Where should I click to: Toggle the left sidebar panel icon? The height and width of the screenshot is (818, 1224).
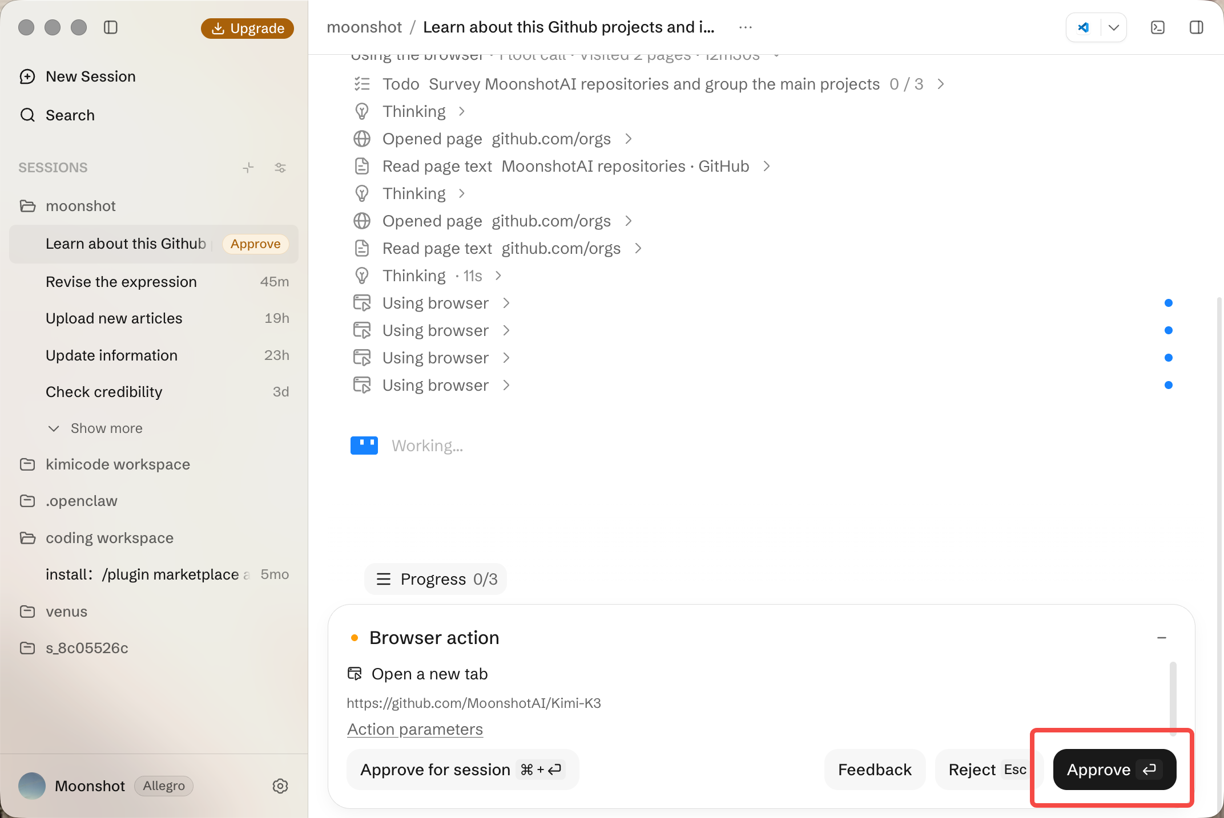(111, 27)
